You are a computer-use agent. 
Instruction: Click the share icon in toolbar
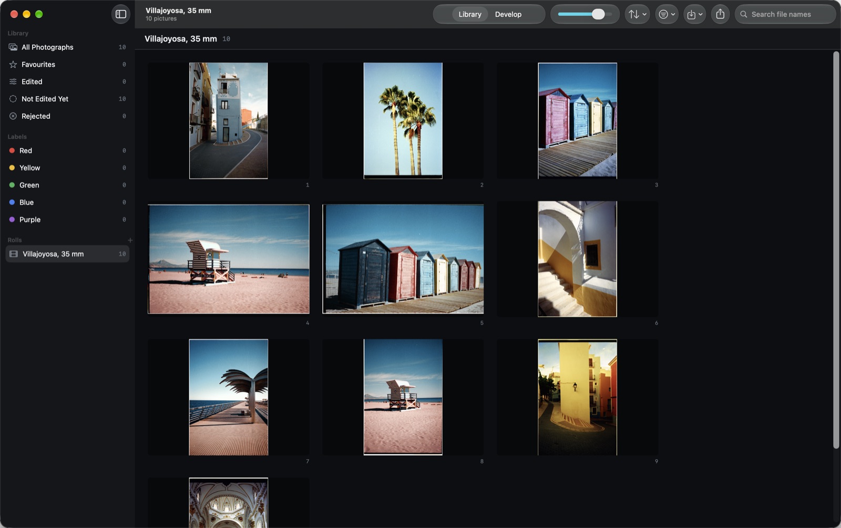tap(720, 14)
